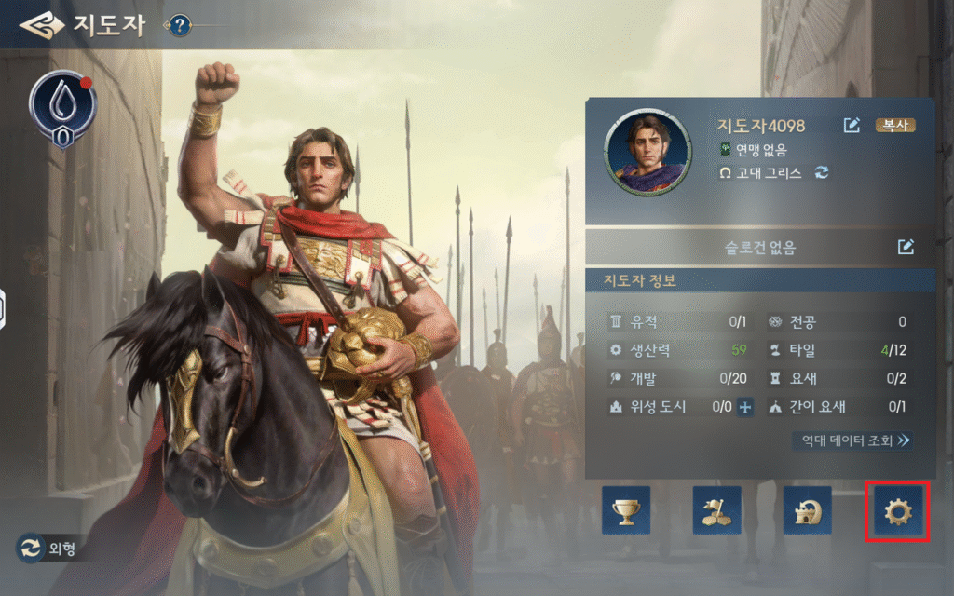Open the flag territory icon button

[716, 511]
